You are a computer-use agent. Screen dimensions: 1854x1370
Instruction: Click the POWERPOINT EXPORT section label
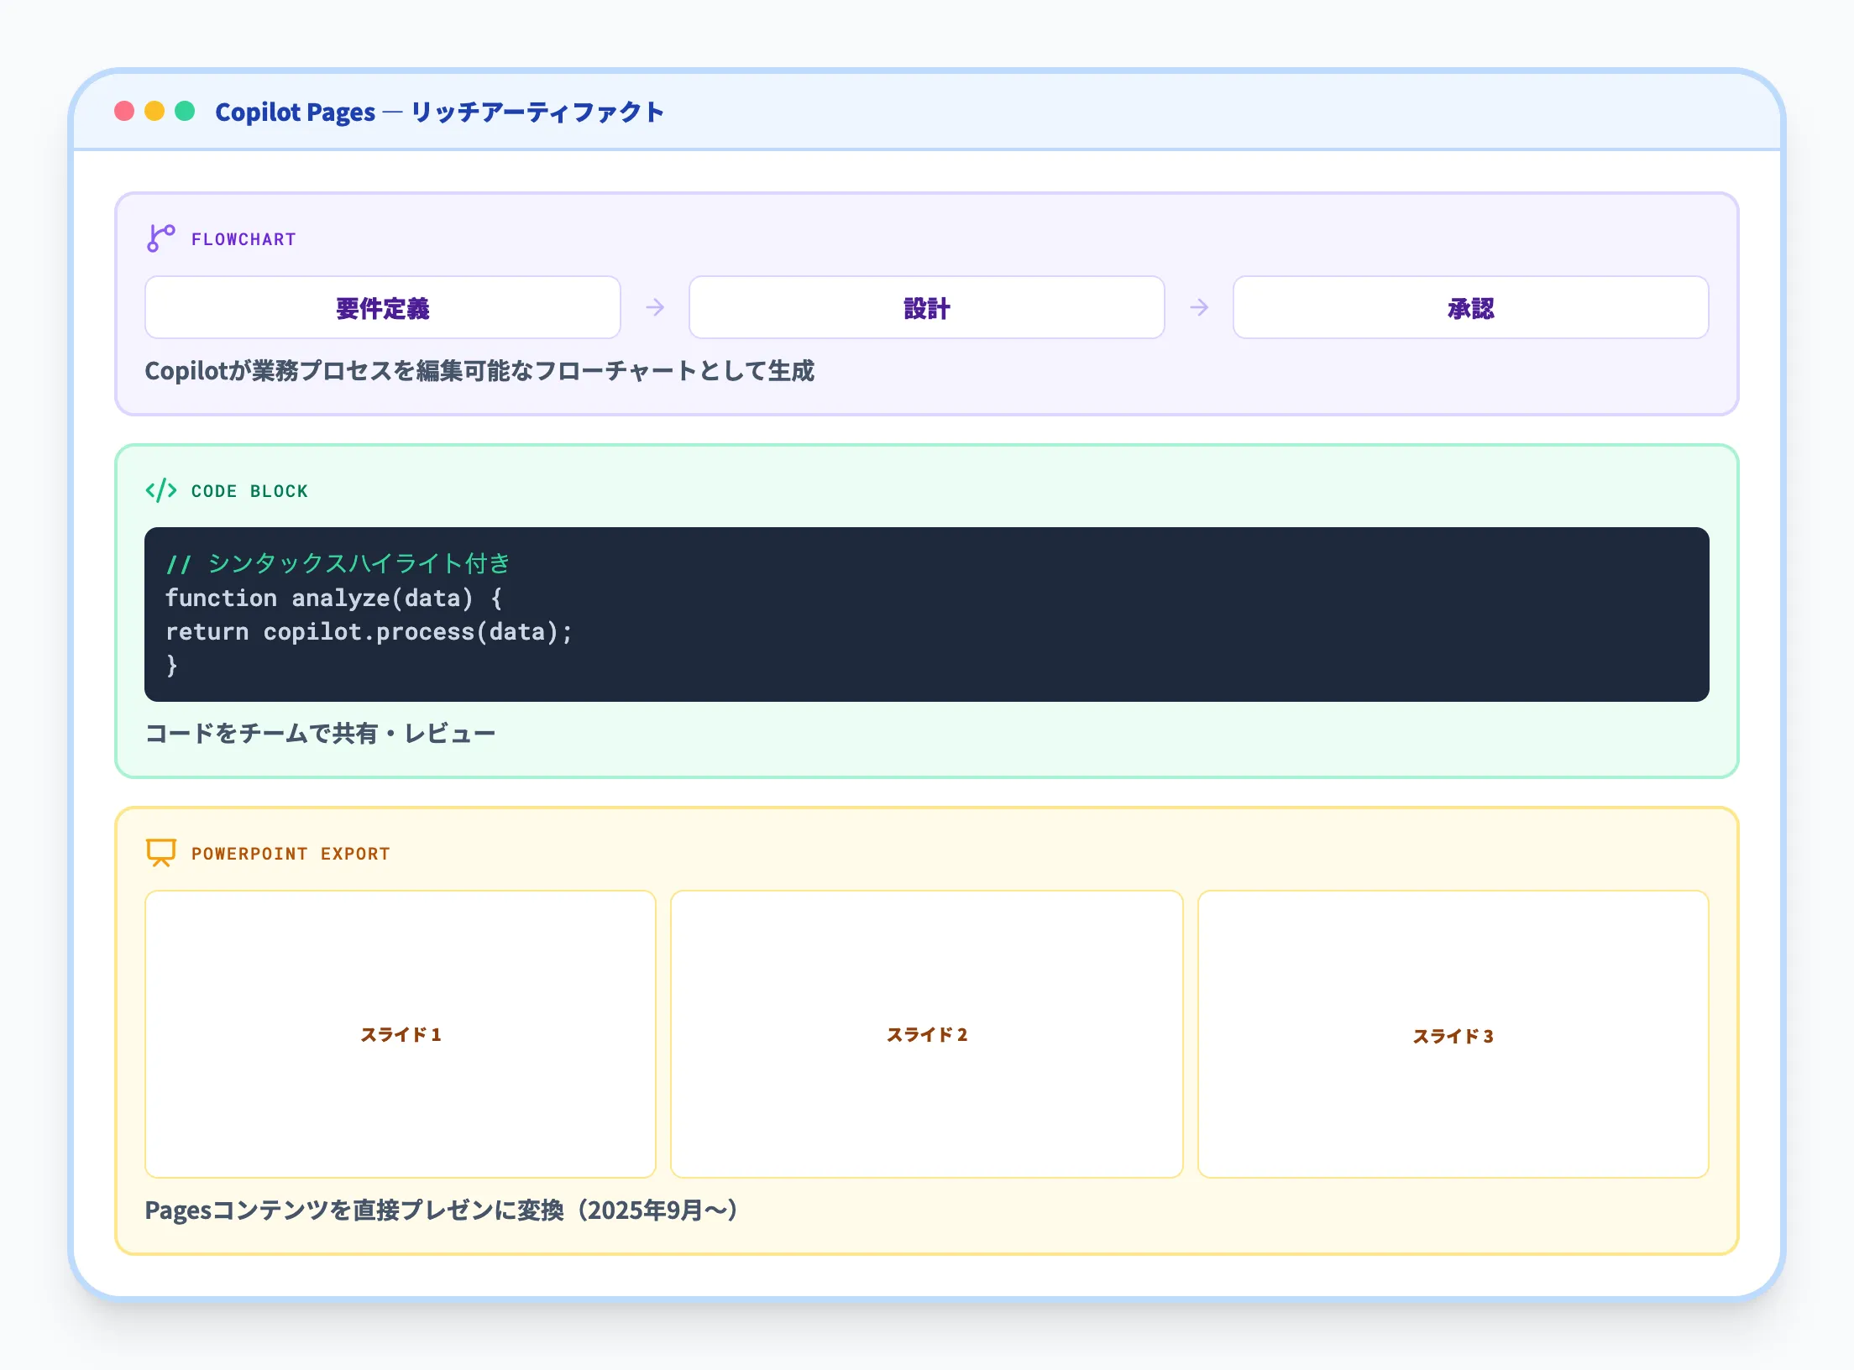pos(291,854)
